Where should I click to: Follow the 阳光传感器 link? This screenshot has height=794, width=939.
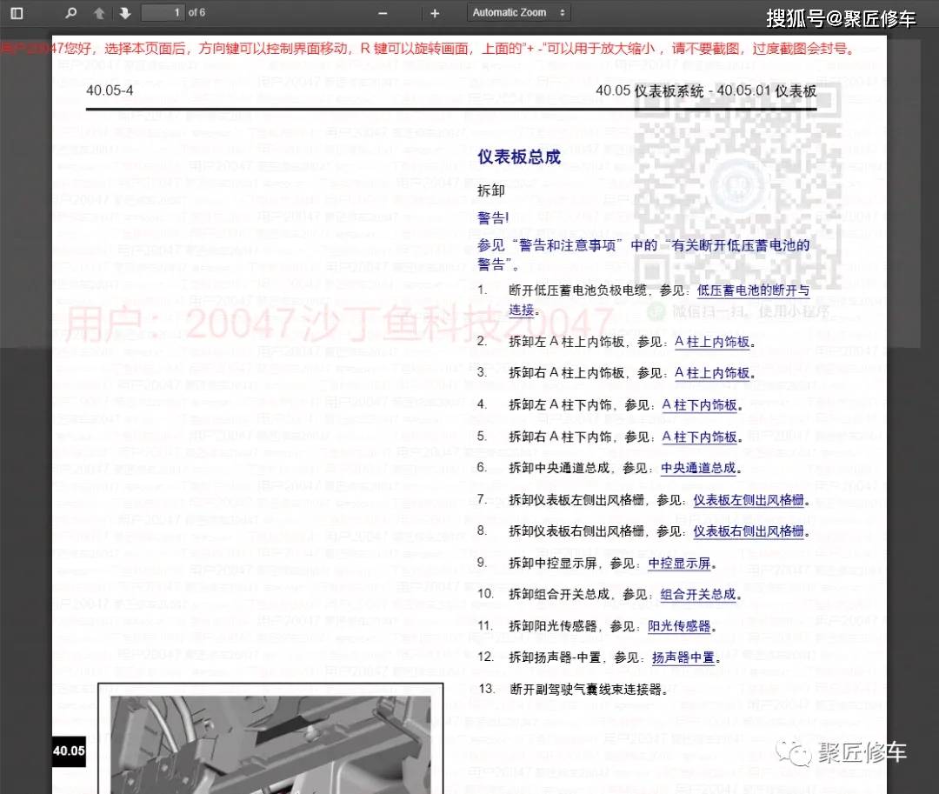(680, 626)
